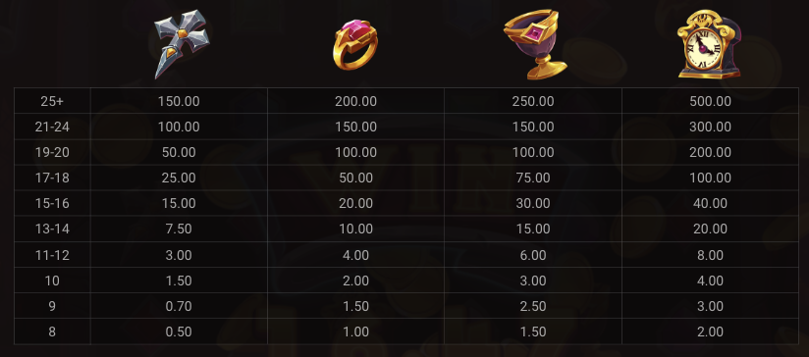Select the 11-12 row label
Viewport: 809px width, 357px height.
point(52,255)
